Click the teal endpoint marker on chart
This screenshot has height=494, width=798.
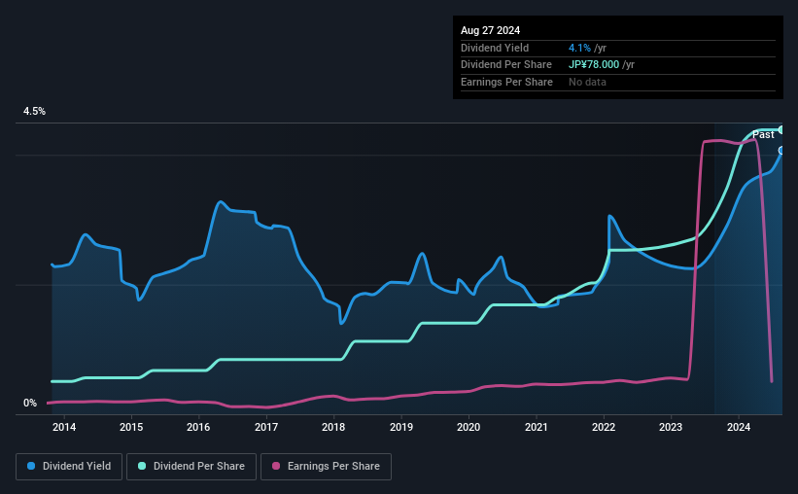[781, 130]
